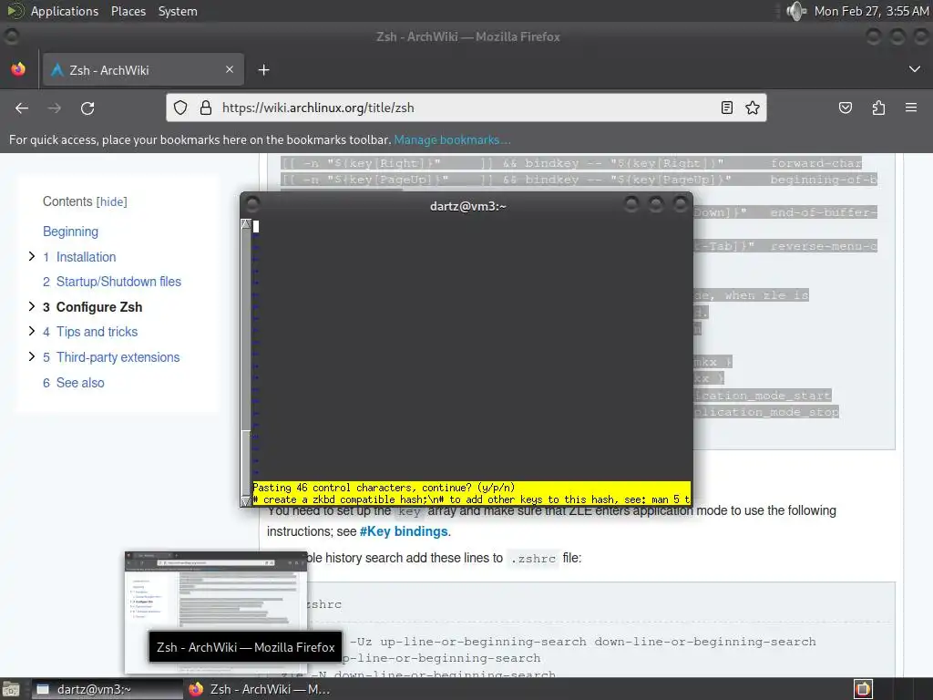This screenshot has height=700, width=933.
Task: Jump to Beginning in contents
Action: point(71,232)
